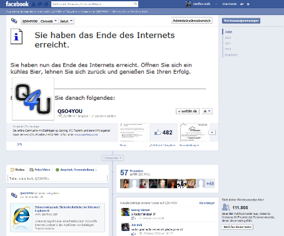Expand the Jetzt dropdown
284x236 pixels.
66,21
